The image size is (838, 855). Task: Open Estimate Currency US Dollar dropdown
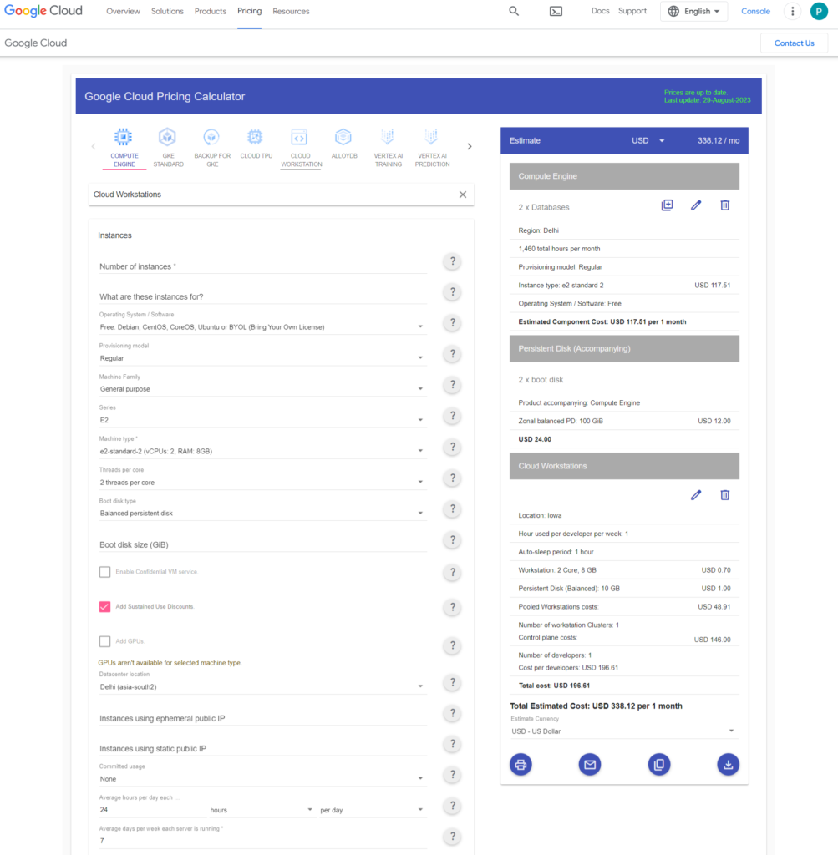click(623, 731)
